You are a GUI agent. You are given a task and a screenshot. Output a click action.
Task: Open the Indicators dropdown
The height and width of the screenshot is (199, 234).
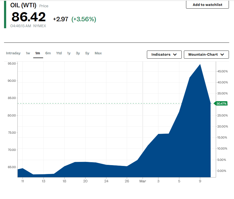coord(164,54)
